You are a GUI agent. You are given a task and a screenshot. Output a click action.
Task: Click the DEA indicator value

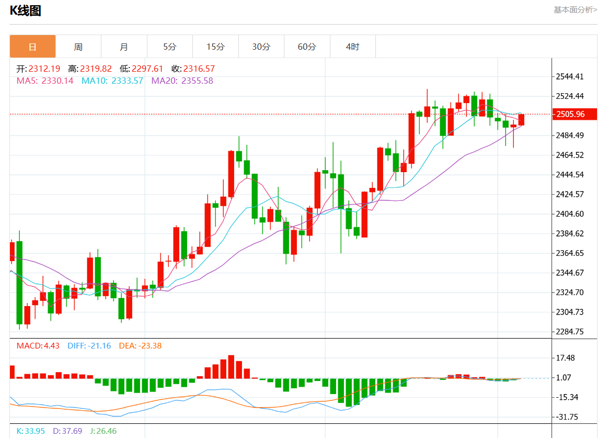click(141, 345)
